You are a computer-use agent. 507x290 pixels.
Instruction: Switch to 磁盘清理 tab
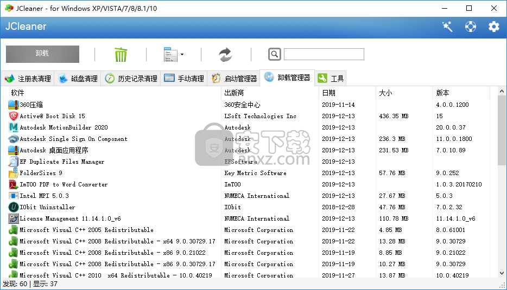(x=78, y=79)
